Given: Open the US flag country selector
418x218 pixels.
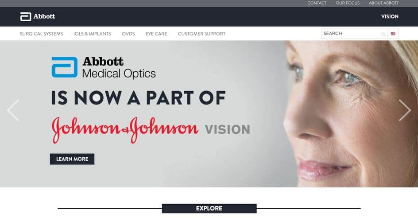Looking at the screenshot, I should pyautogui.click(x=393, y=34).
